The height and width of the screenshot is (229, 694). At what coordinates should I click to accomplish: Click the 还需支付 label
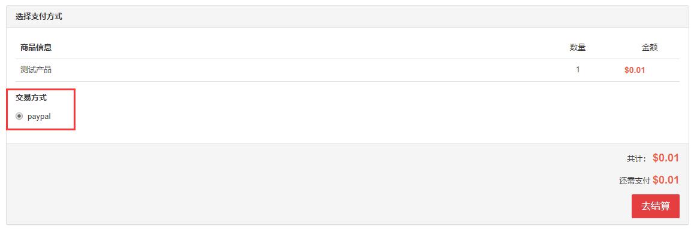coord(634,181)
